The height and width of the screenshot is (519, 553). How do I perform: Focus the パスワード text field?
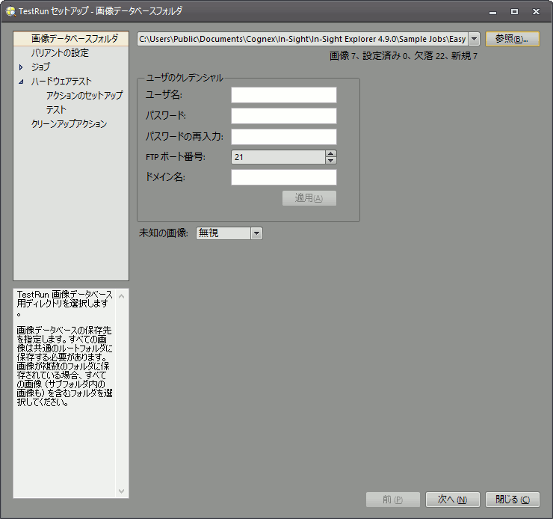tap(283, 116)
